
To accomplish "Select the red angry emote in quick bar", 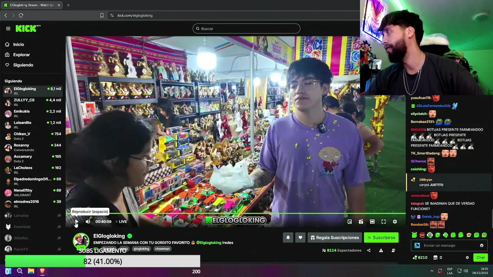I will click(422, 235).
